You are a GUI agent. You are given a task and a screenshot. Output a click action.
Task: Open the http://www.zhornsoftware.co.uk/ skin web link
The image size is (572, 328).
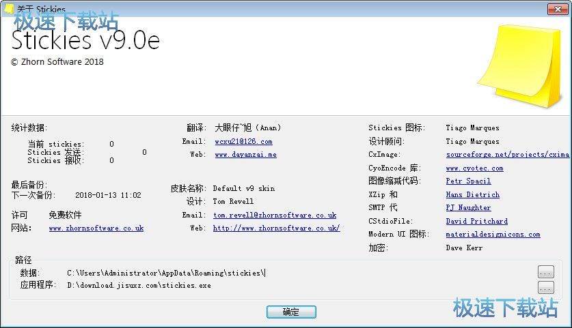coord(276,228)
